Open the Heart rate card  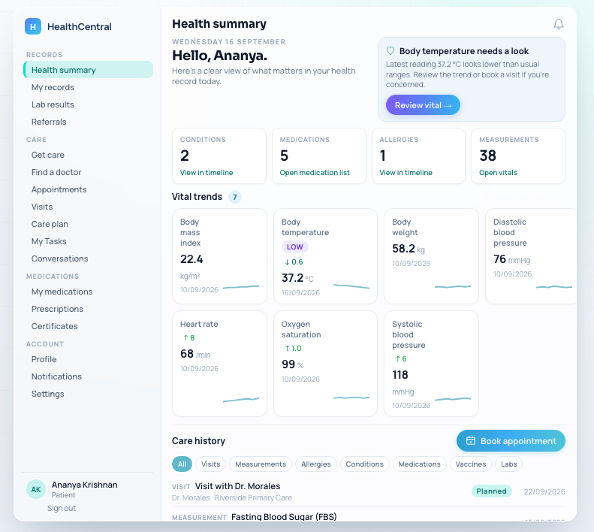point(219,363)
